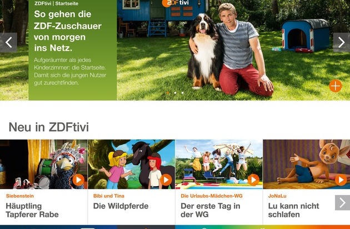Advance to next hero slide arrow
Viewport: 350px width, 229px height.
tap(341, 42)
